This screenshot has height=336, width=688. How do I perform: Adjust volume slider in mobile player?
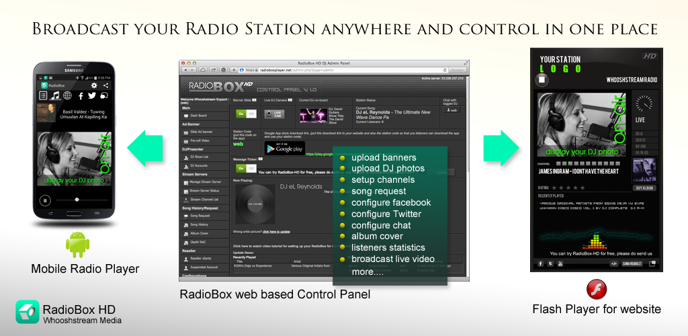coord(81,200)
